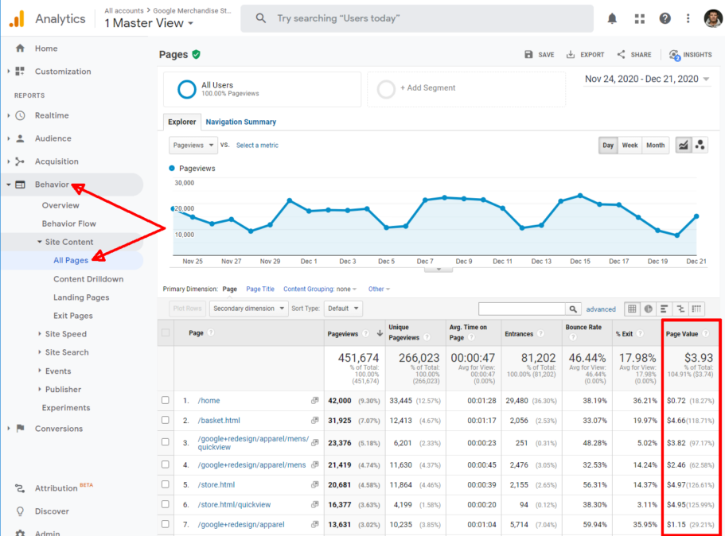Switch to the Navigation Summary tab
The image size is (725, 536).
tap(240, 122)
